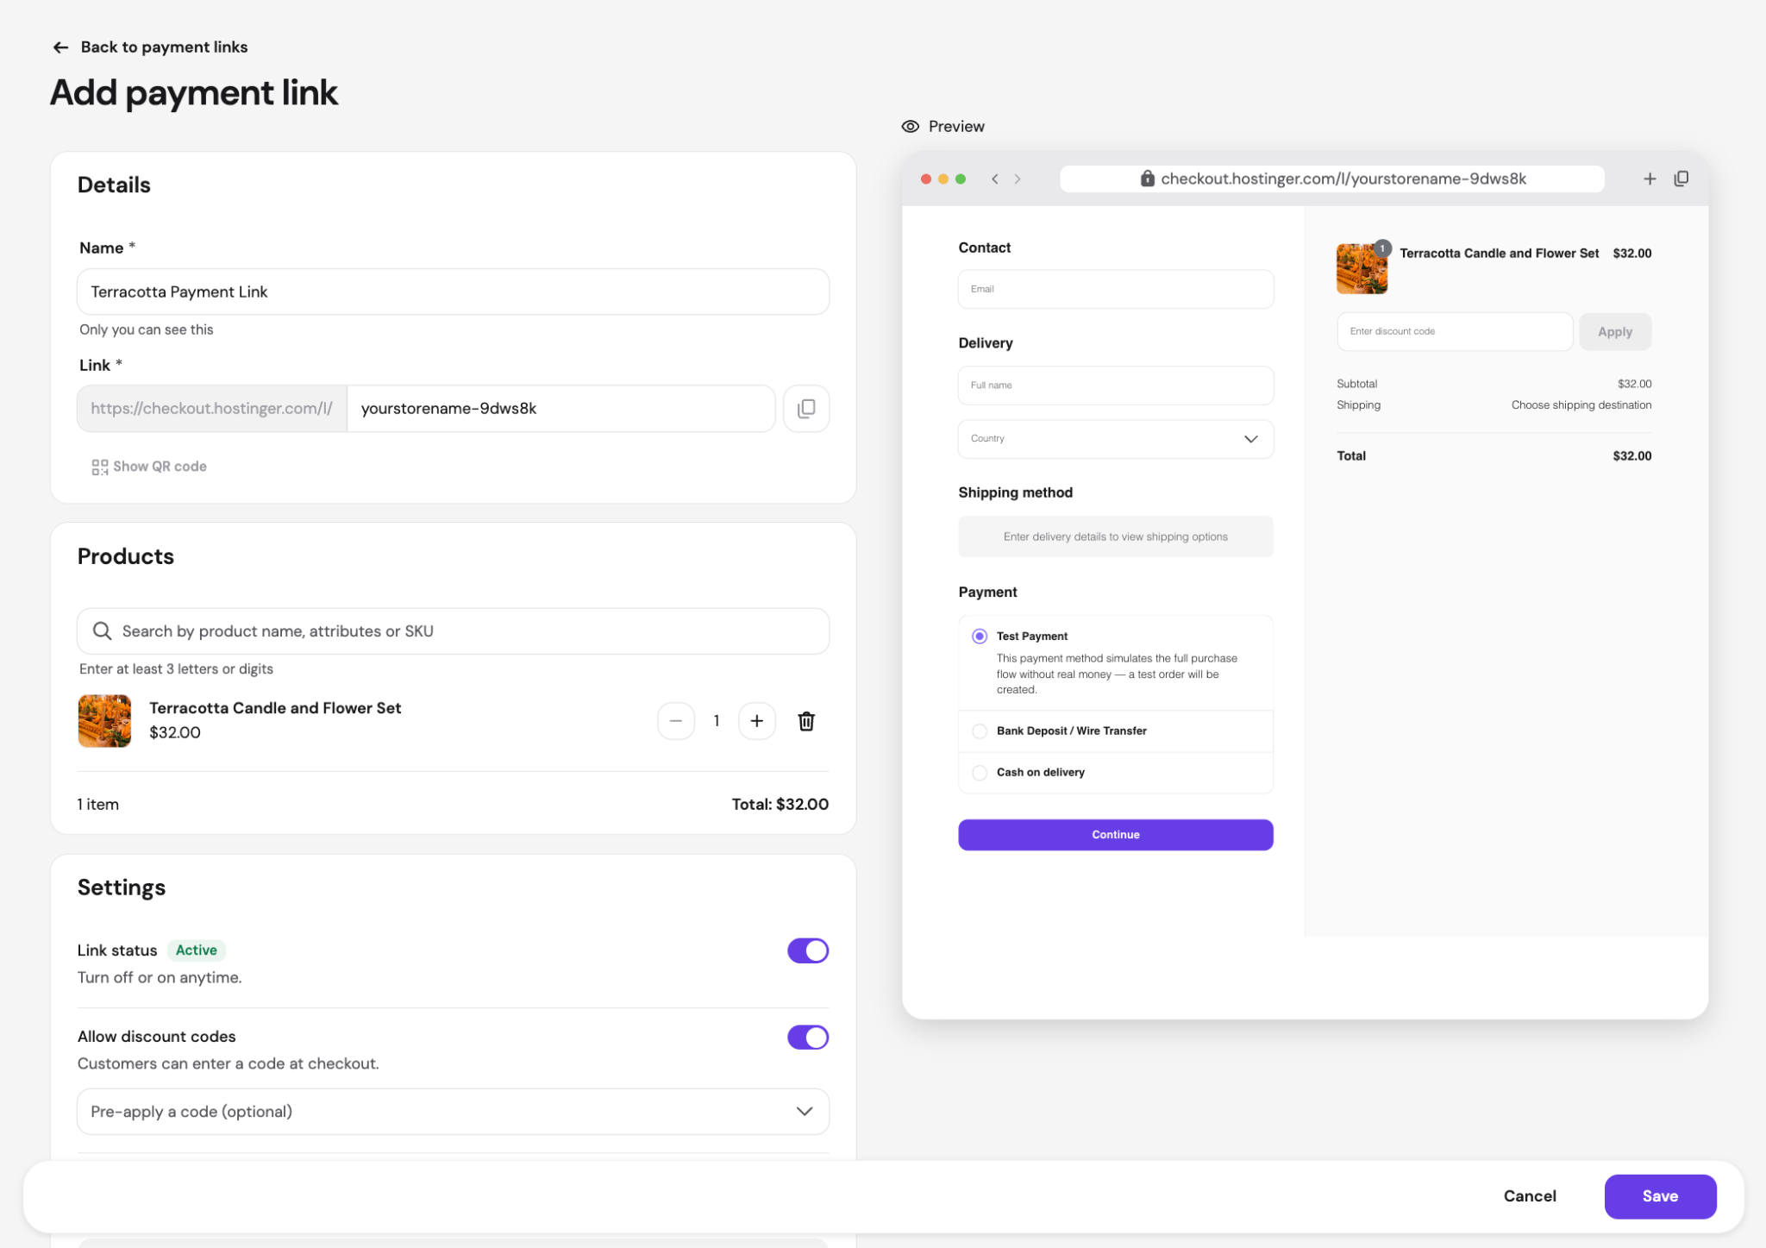
Task: Click the preview browser back chevron
Action: (x=995, y=179)
